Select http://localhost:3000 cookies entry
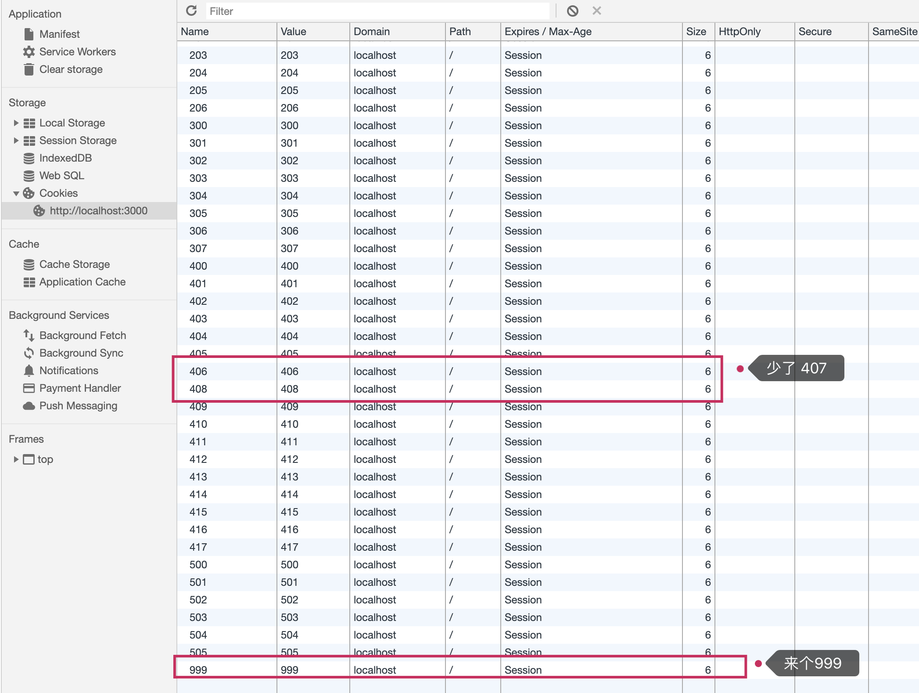The height and width of the screenshot is (693, 919). pyautogui.click(x=98, y=210)
